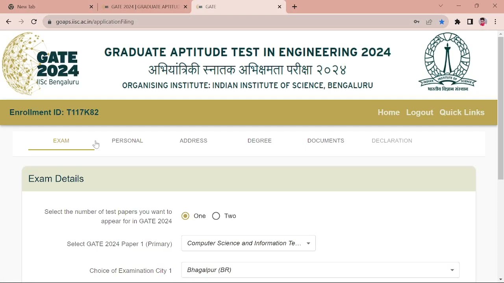Image resolution: width=504 pixels, height=283 pixels.
Task: Open the DECLARATION tab
Action: click(x=392, y=141)
